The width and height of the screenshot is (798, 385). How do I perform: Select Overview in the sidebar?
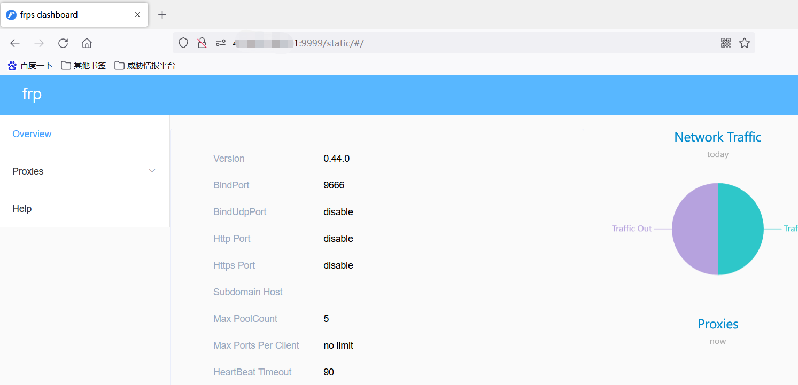[32, 134]
